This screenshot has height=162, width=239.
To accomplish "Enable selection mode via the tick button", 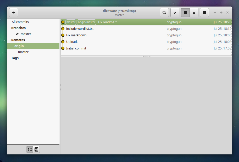I will (175, 12).
